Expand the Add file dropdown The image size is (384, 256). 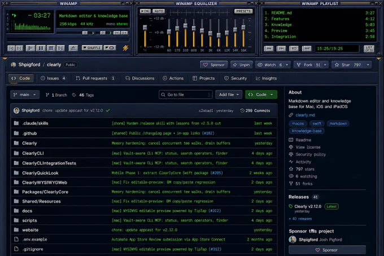tap(229, 94)
